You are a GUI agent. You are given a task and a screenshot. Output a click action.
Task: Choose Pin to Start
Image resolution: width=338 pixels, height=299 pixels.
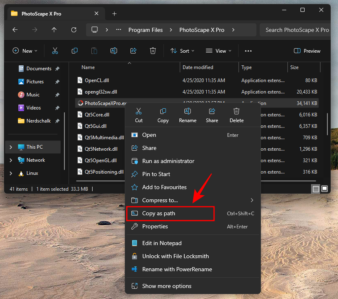[193, 174]
